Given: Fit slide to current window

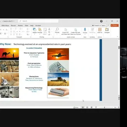Looking at the screenshot, I should 119,107.
